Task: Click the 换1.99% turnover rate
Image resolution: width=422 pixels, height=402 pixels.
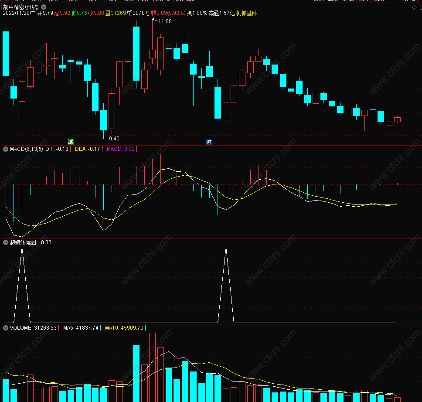Action: (x=197, y=13)
